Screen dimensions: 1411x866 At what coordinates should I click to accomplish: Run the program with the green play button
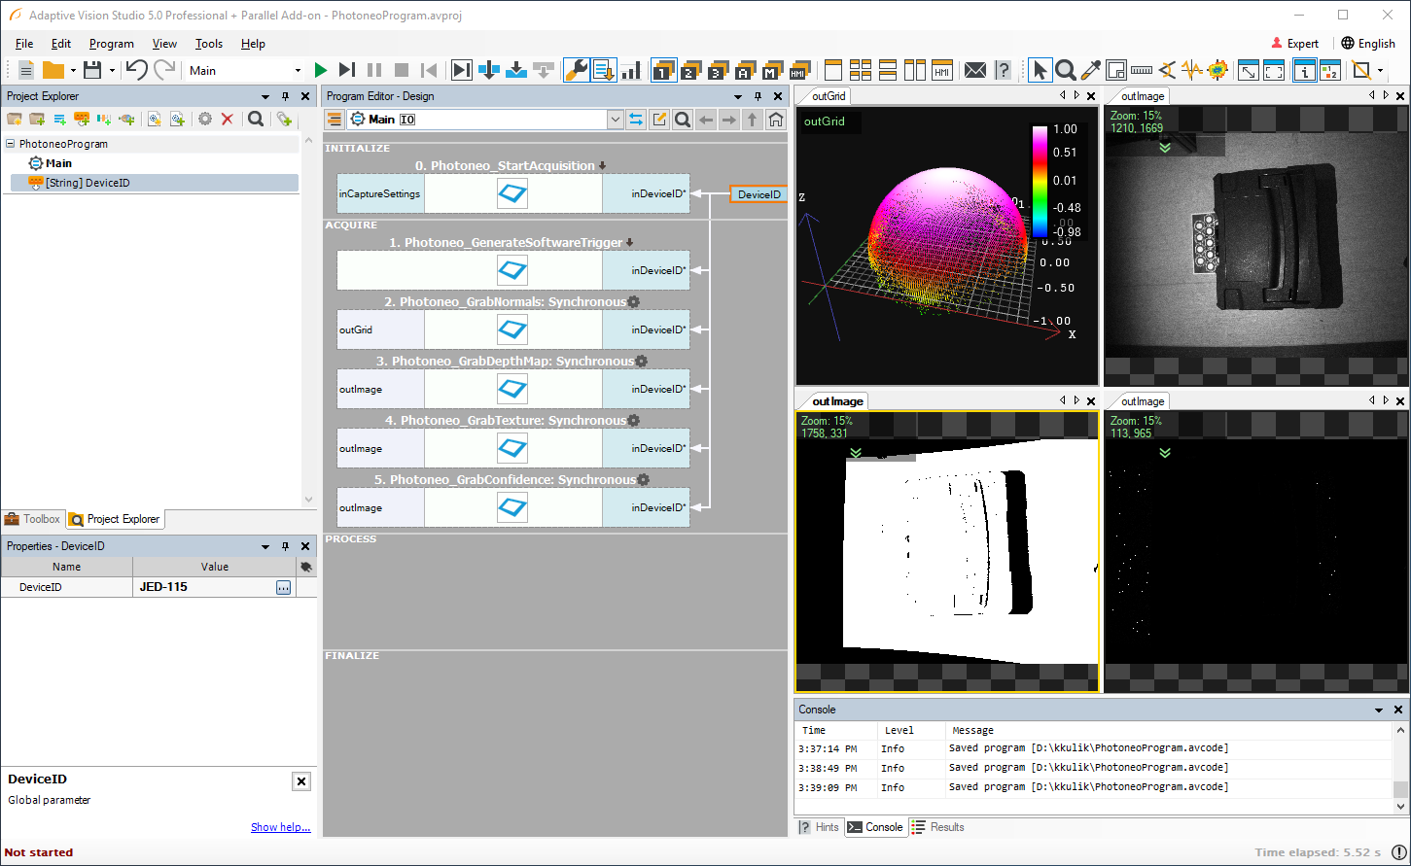point(321,70)
